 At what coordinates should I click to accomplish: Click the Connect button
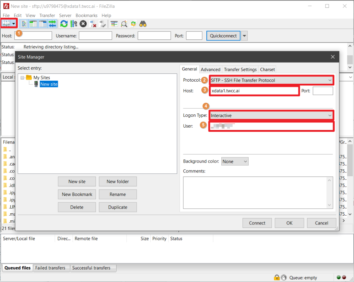[x=257, y=223]
